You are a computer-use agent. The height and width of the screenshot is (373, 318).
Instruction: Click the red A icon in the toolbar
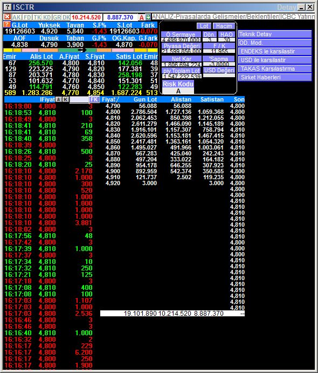point(142,17)
